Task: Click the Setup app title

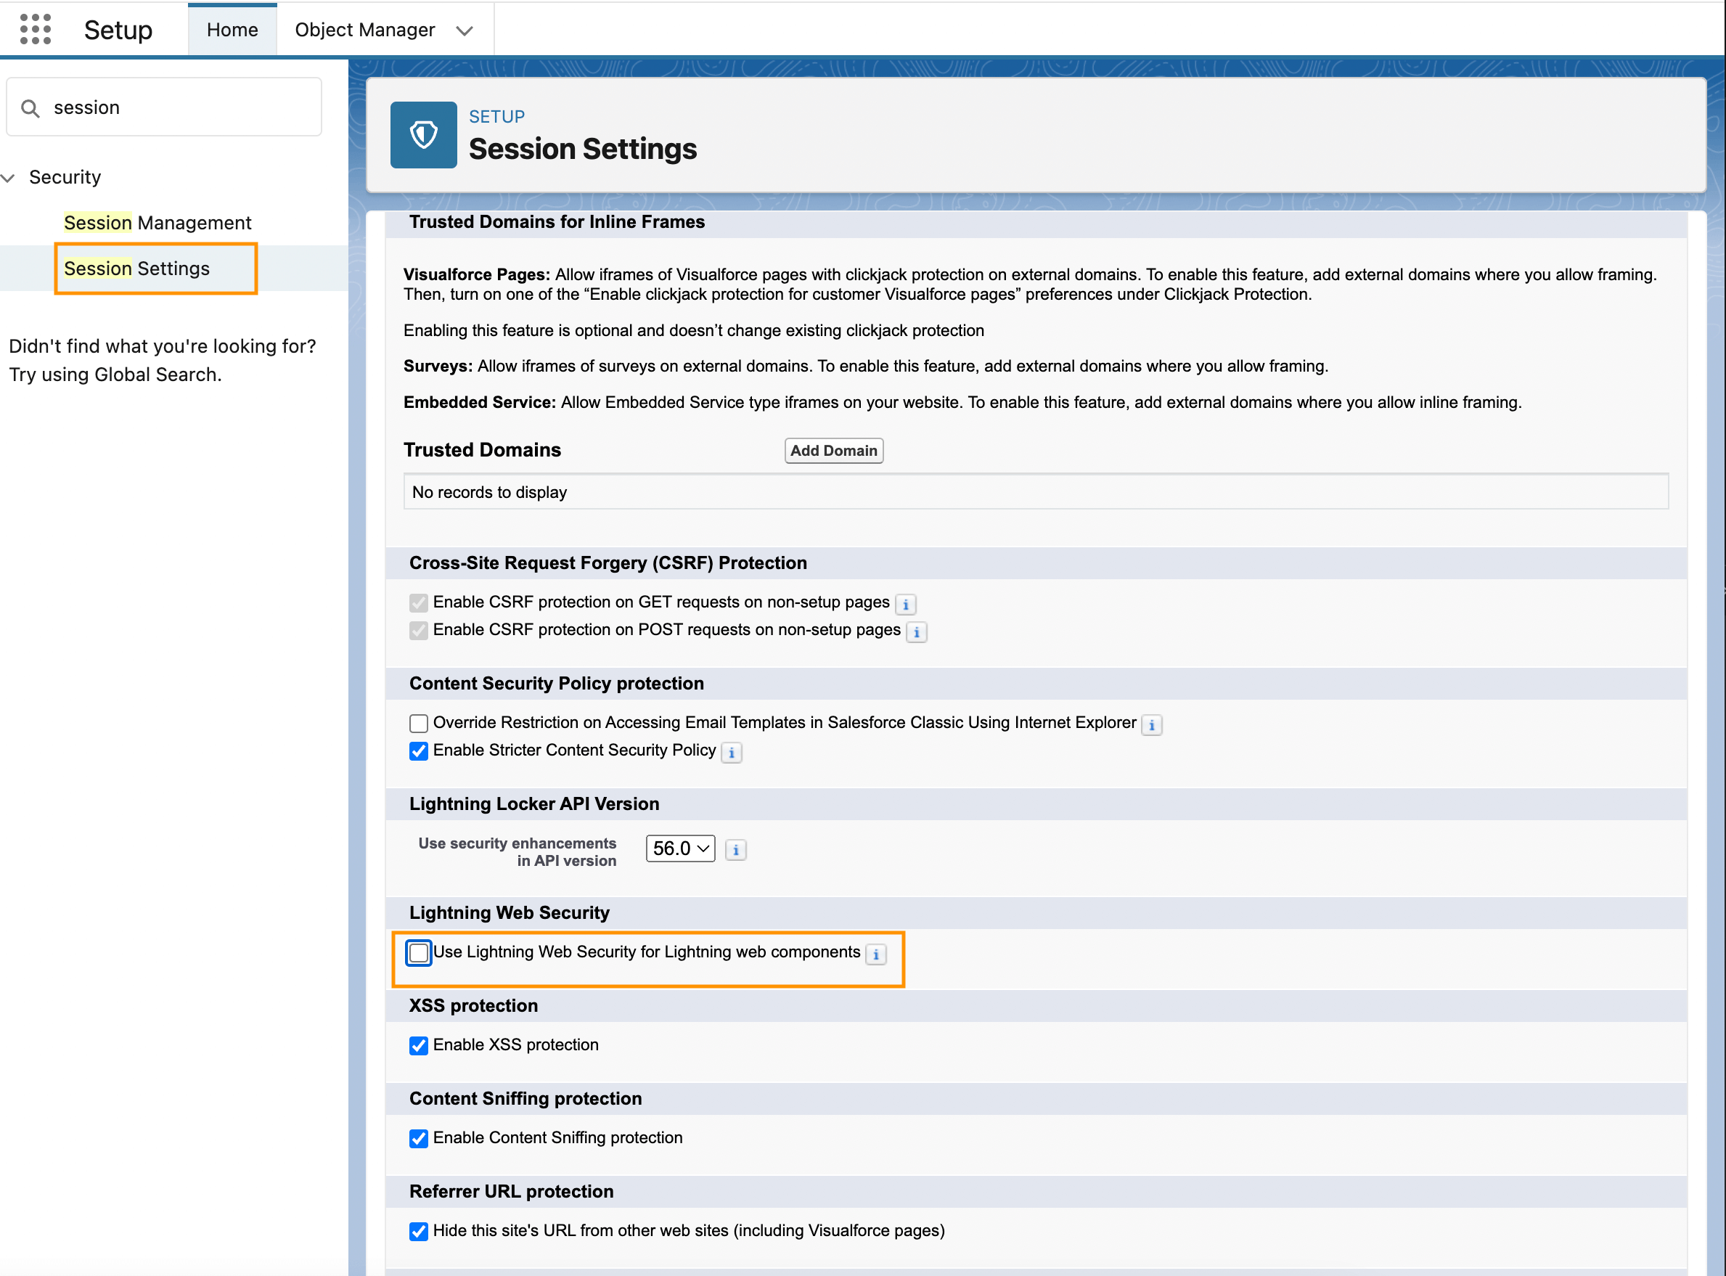Action: 118,30
